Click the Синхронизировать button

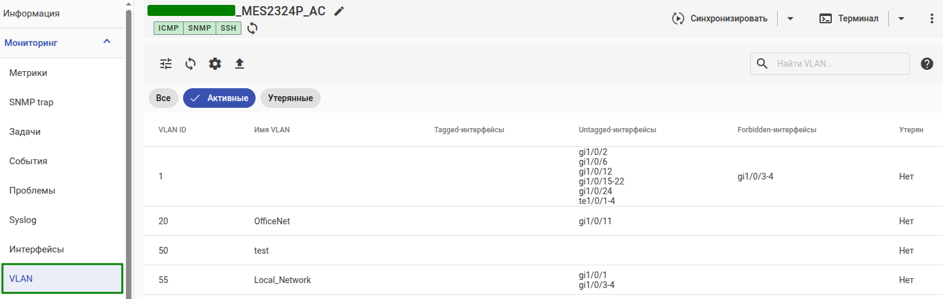coord(720,18)
